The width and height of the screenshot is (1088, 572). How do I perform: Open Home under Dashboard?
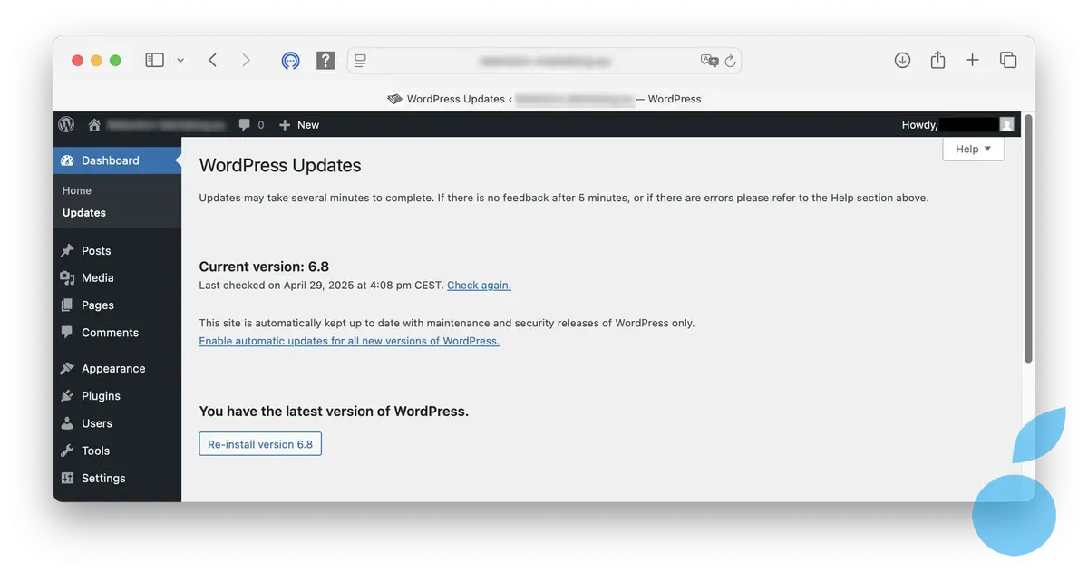tap(76, 190)
